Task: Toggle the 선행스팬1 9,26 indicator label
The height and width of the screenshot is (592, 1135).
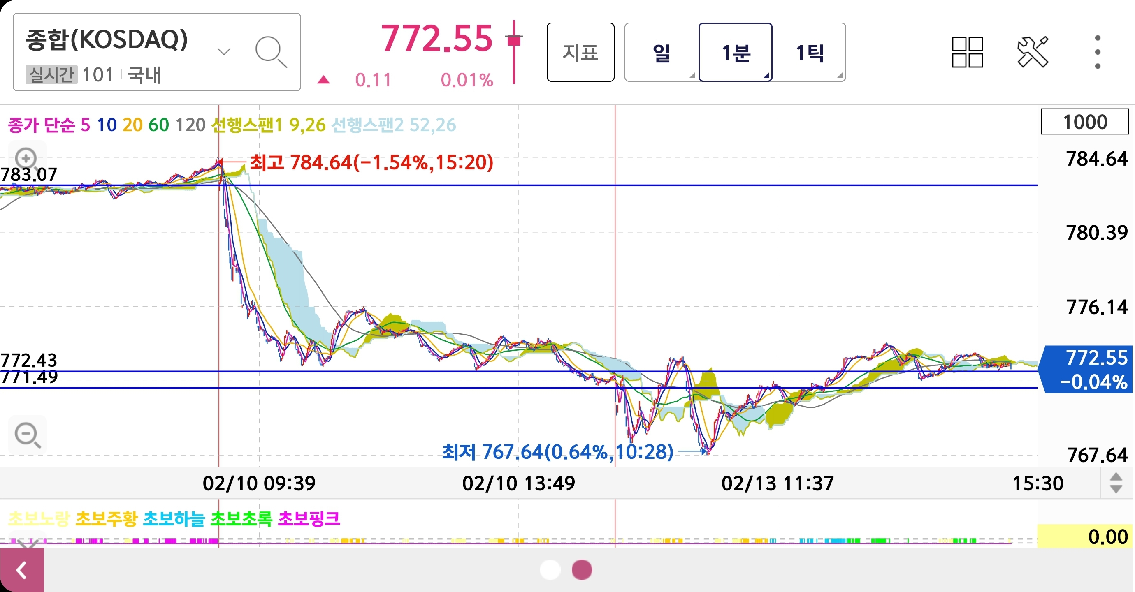Action: 268,125
